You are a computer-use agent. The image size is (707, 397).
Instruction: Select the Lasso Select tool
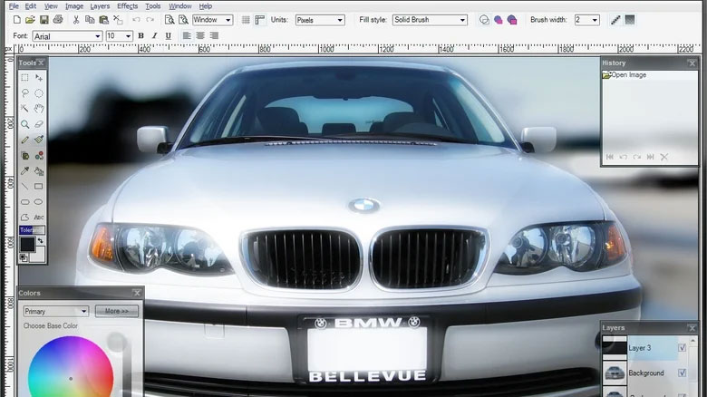tap(24, 93)
